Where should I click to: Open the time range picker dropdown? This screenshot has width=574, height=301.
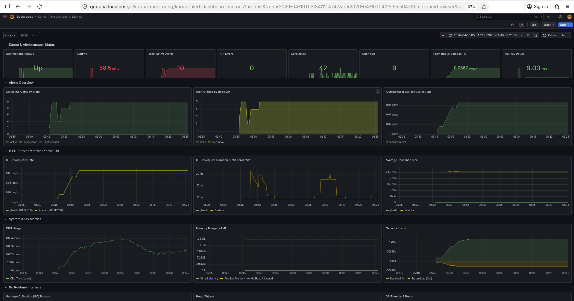point(486,35)
